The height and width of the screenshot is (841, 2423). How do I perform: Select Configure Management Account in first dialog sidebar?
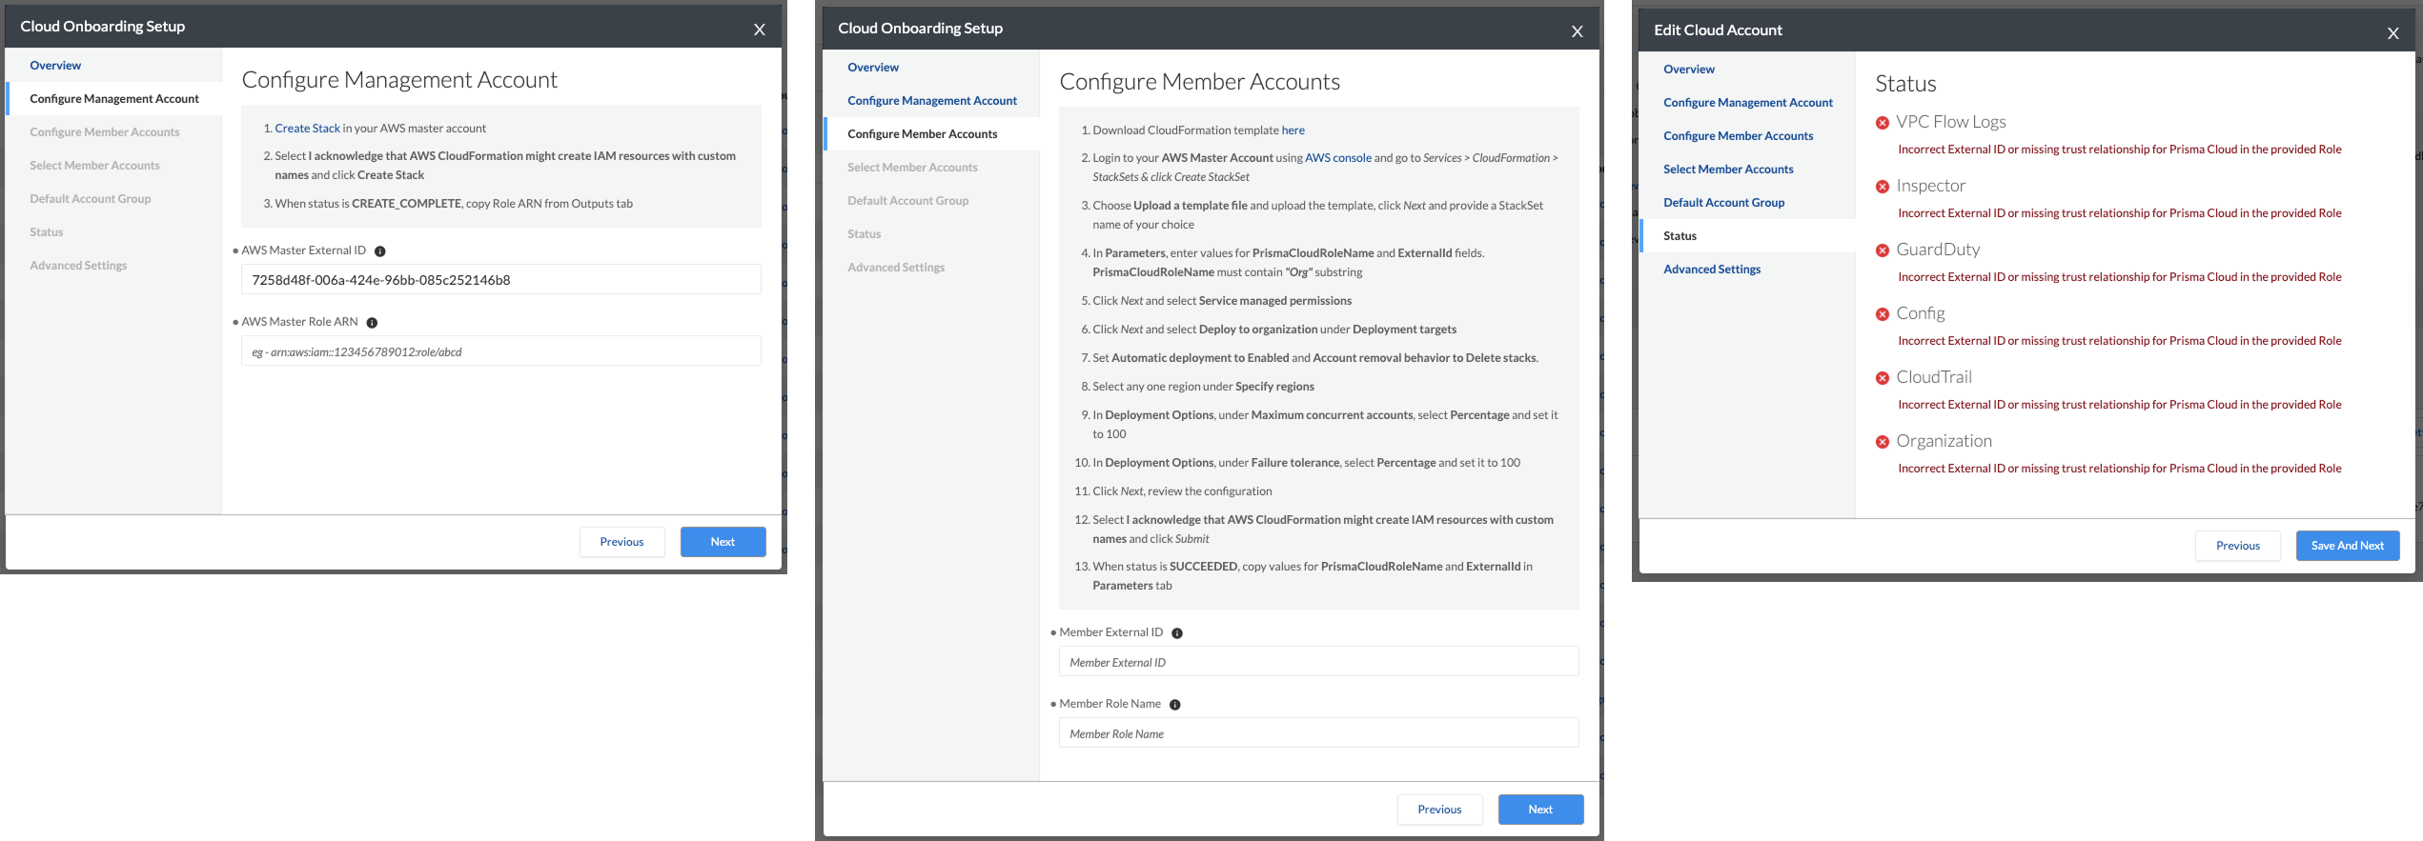(114, 99)
